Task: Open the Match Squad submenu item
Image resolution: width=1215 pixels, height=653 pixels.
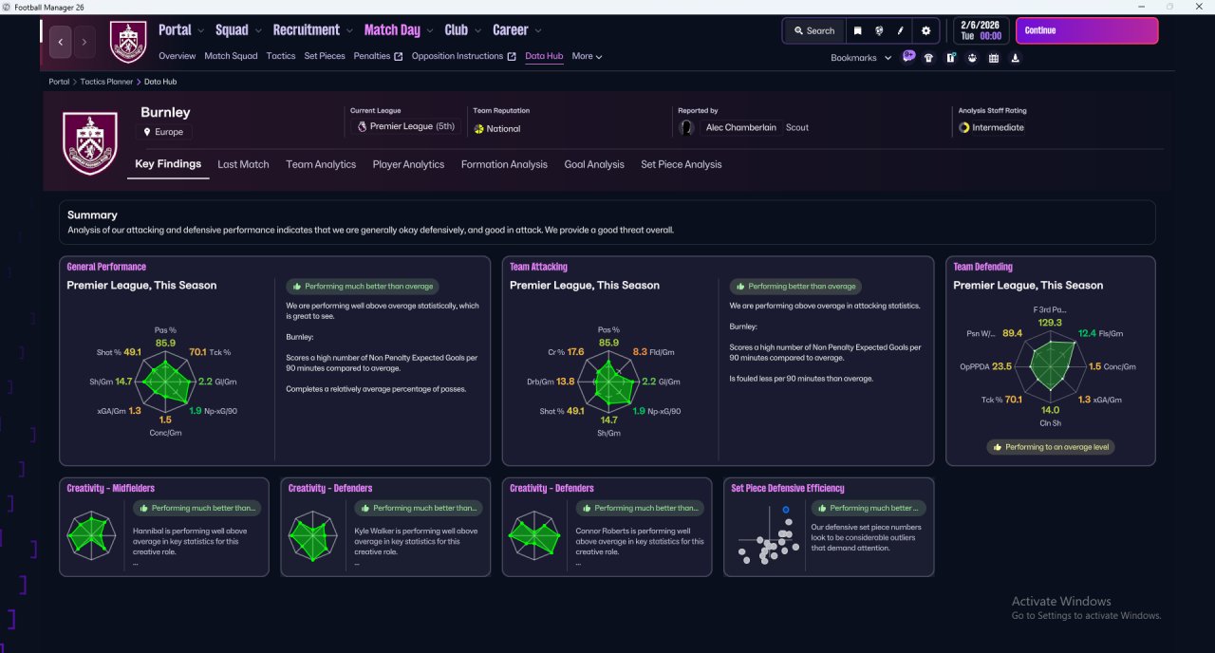Action: pos(231,56)
